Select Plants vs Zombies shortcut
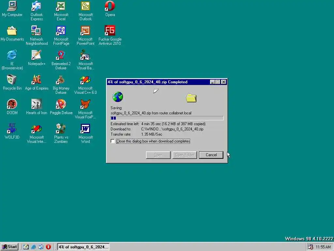The image size is (334, 251). (61, 133)
